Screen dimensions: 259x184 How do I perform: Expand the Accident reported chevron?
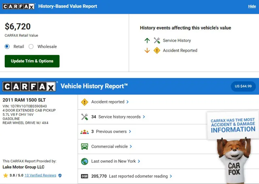click(127, 102)
